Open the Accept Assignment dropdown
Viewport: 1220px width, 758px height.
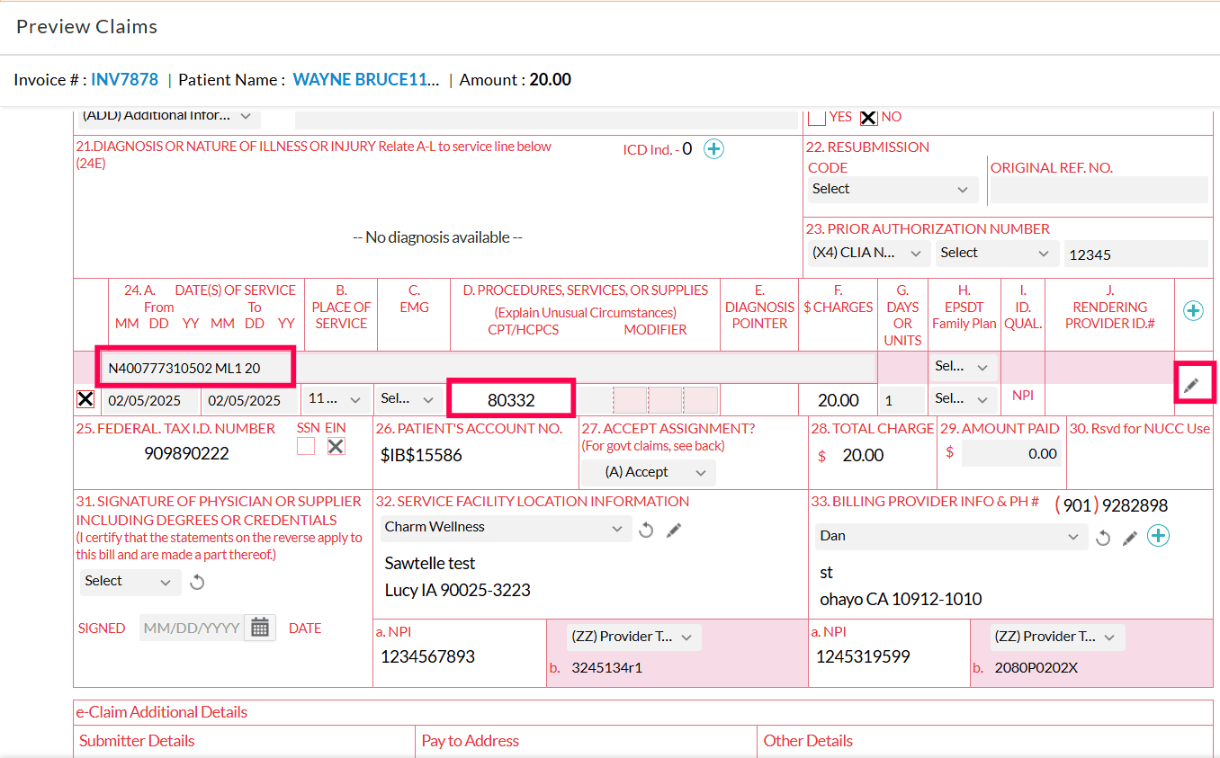(648, 472)
